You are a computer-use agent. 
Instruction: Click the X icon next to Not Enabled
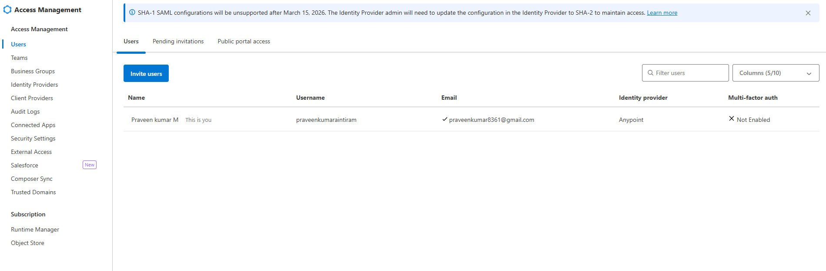[731, 119]
